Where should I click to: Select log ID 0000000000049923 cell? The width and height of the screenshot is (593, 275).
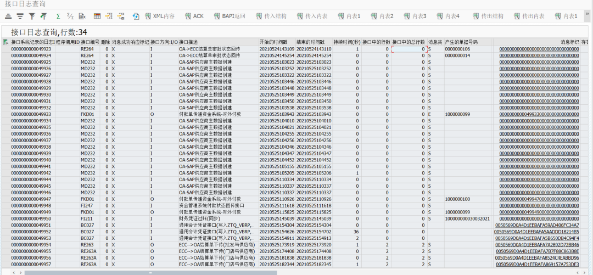click(x=33, y=49)
